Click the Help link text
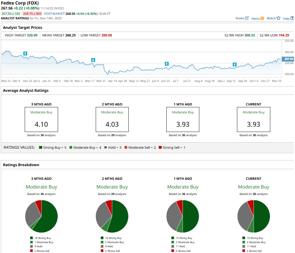The image size is (295, 253). point(286,19)
